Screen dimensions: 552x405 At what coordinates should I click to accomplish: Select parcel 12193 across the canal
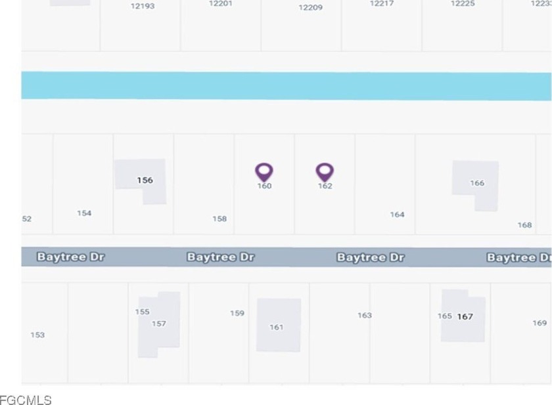point(143,7)
